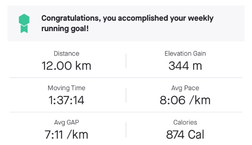Select the 8:06 /km pace value

(x=185, y=100)
